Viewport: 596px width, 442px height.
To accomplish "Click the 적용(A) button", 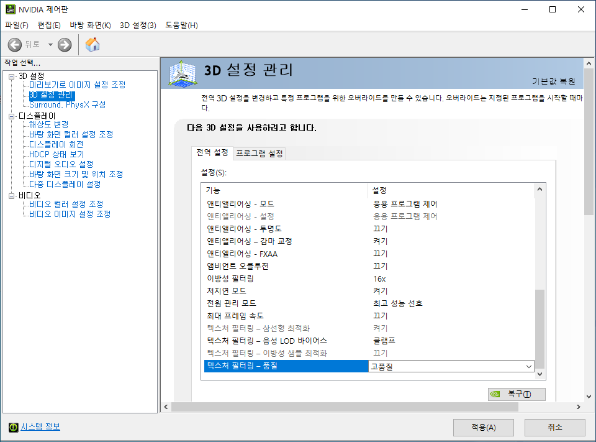I will click(484, 428).
